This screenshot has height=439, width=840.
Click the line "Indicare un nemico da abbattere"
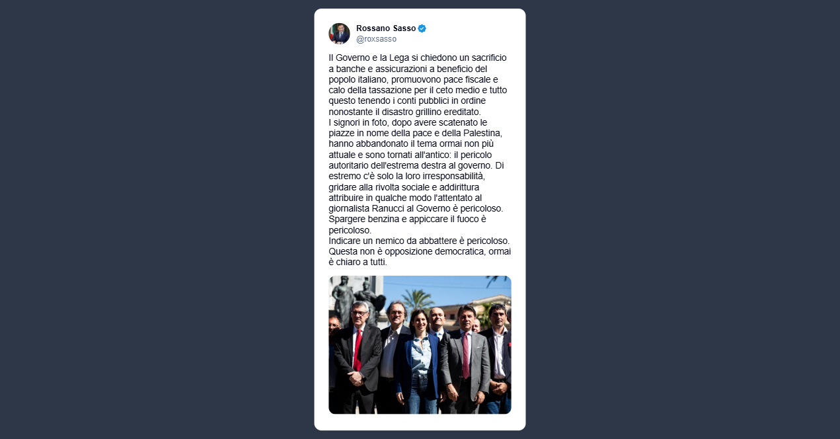click(x=393, y=241)
